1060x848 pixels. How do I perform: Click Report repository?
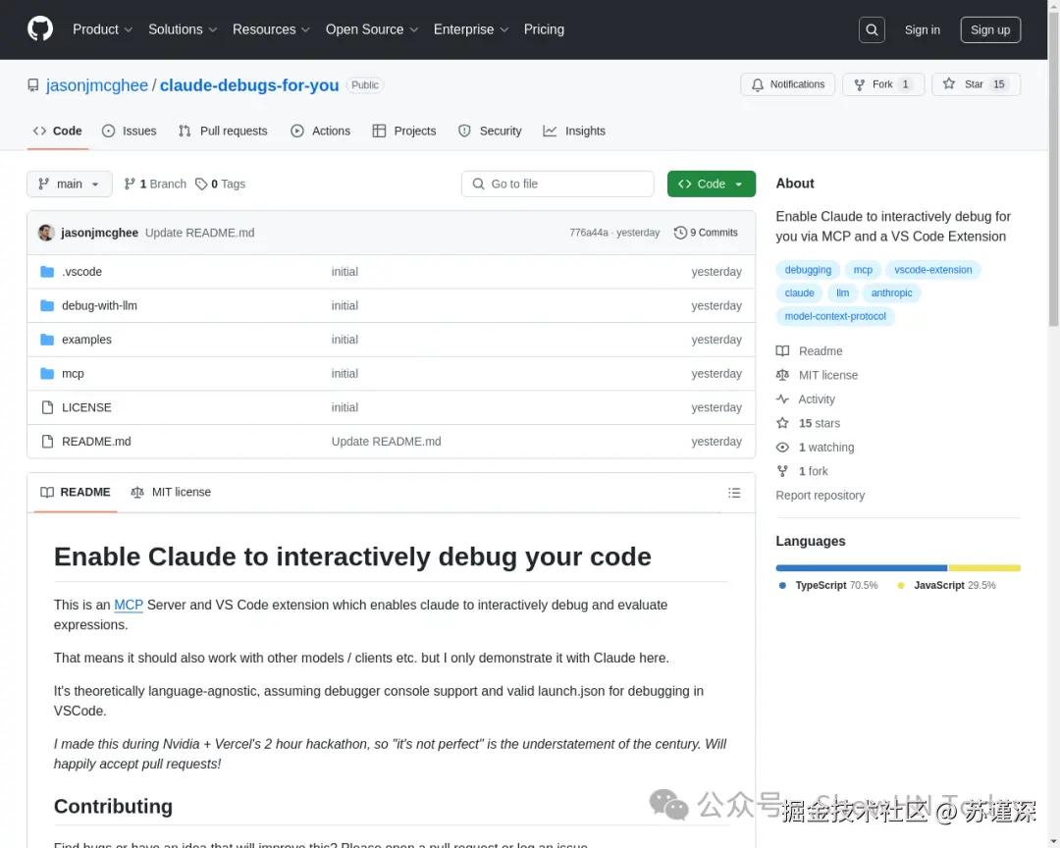[x=820, y=495]
